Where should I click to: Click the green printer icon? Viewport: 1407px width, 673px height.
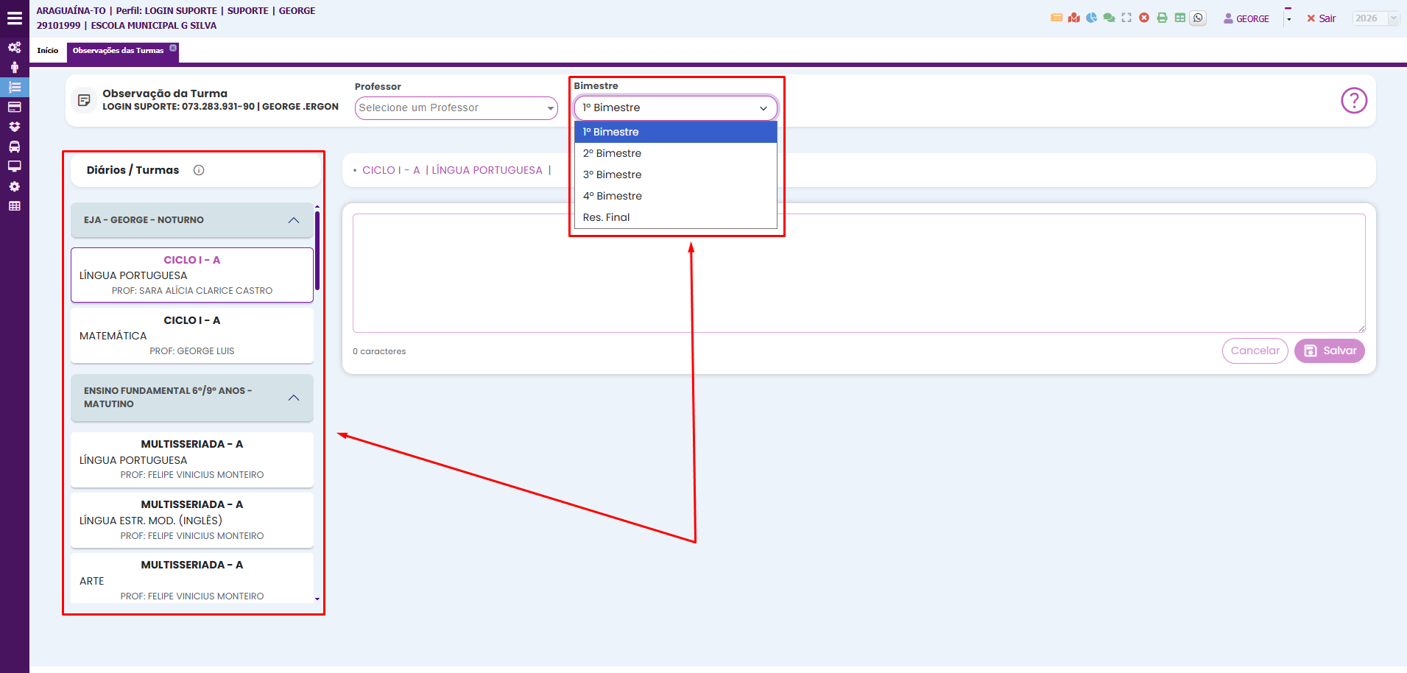tap(1162, 18)
